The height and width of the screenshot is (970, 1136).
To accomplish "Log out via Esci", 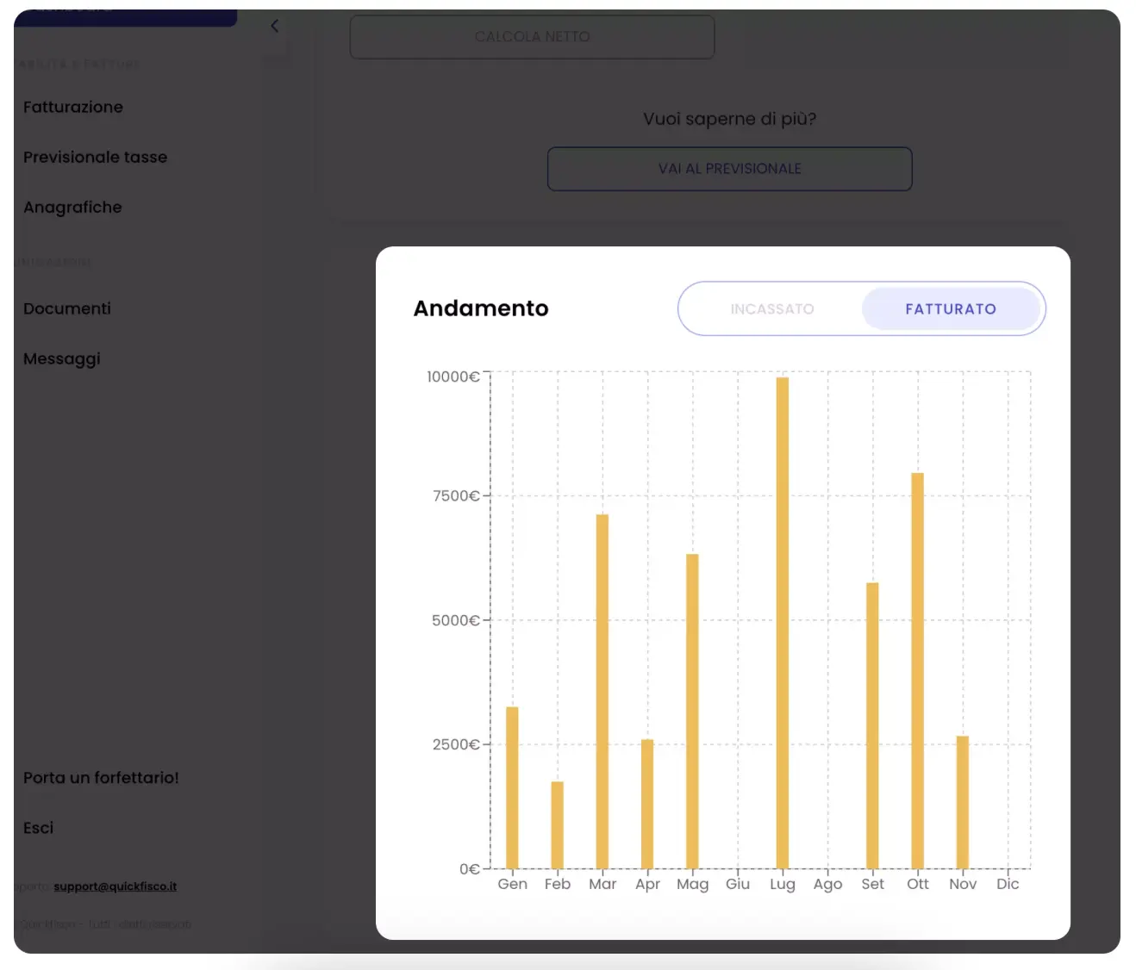I will pyautogui.click(x=38, y=827).
